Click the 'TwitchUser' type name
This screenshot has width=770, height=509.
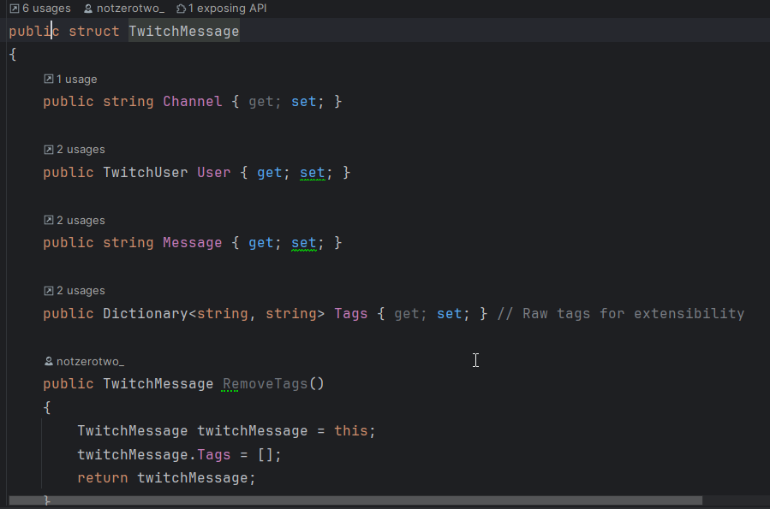(x=146, y=173)
